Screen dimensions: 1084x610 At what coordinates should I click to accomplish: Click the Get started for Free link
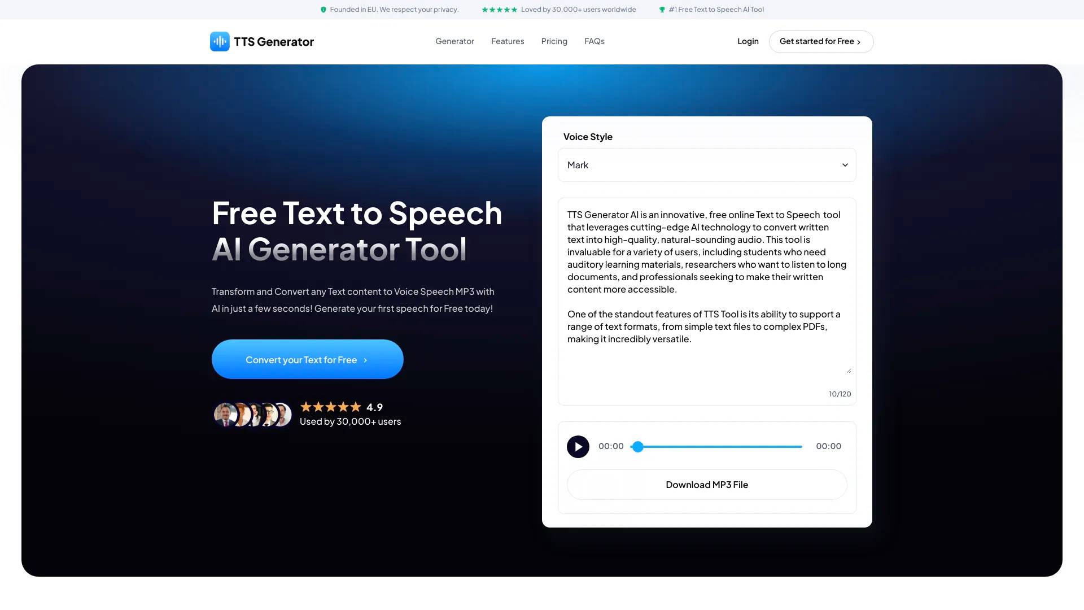[820, 41]
